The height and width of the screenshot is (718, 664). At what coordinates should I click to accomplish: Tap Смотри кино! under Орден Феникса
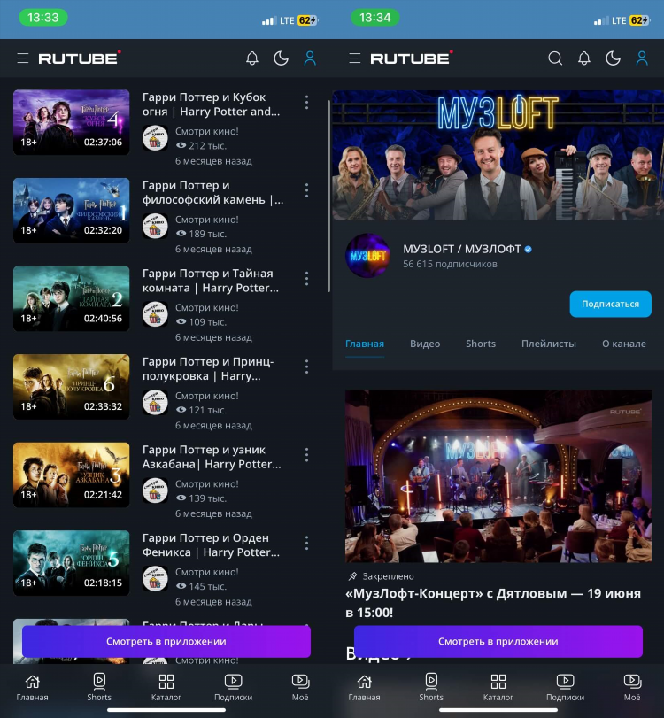click(207, 572)
